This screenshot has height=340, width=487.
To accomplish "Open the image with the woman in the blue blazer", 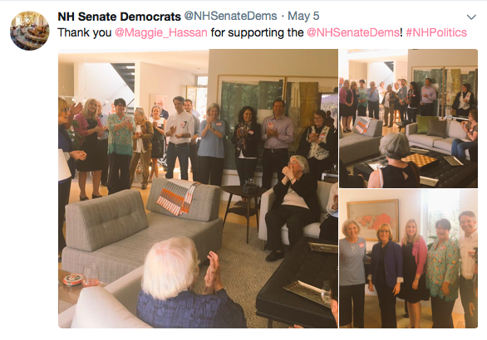I will 408,259.
